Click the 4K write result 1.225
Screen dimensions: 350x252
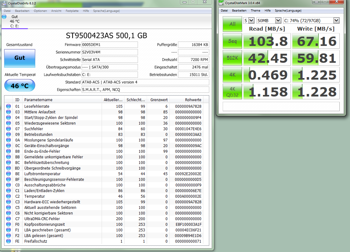pyautogui.click(x=316, y=75)
